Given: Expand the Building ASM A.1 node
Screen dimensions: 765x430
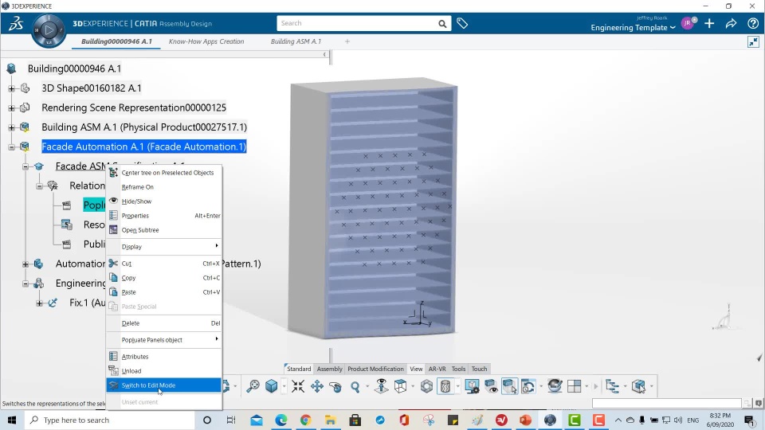Looking at the screenshot, I should (x=11, y=127).
